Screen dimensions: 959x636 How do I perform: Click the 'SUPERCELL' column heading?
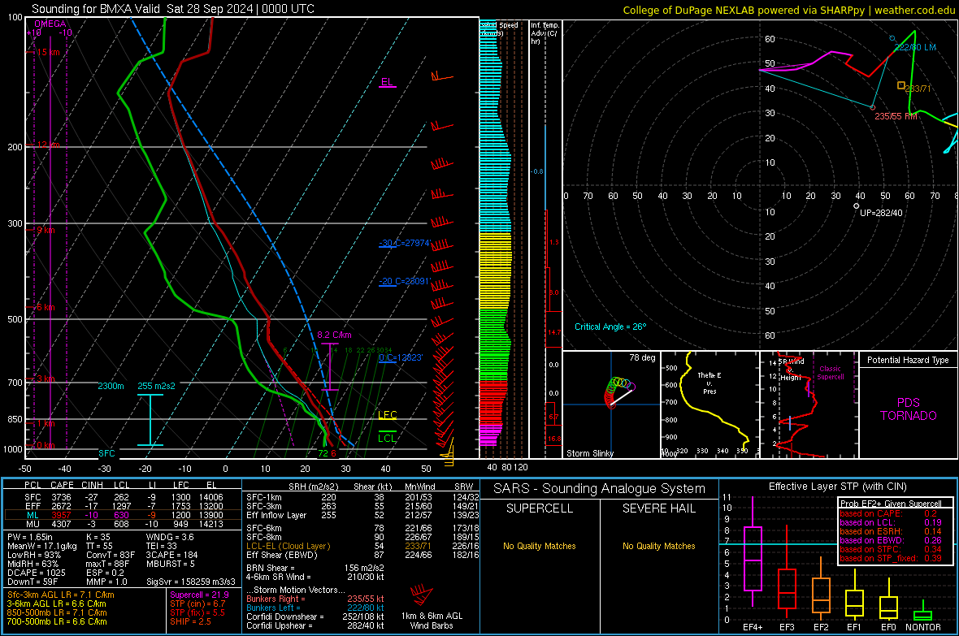(x=540, y=508)
